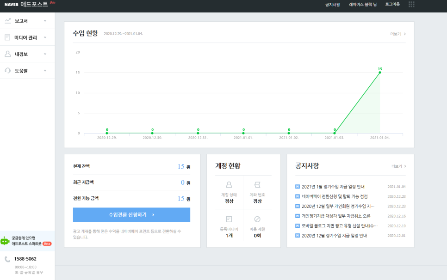
Task: Click the 최근 지급액 value 0 원
Action: click(x=186, y=183)
